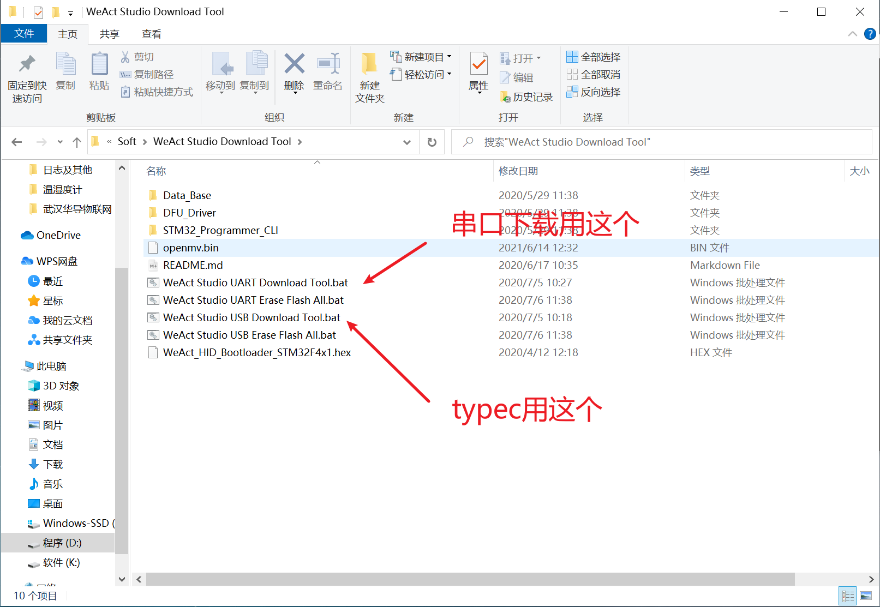Image resolution: width=880 pixels, height=607 pixels.
Task: Click the Pin to Quick access icon
Action: click(27, 64)
